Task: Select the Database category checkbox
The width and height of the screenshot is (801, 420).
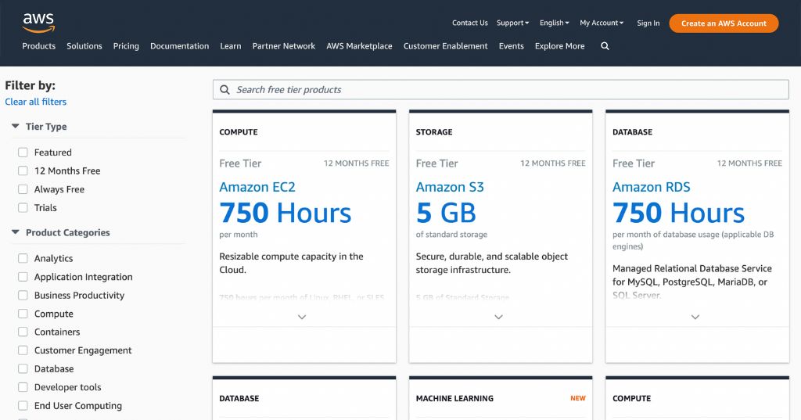Action: tap(23, 368)
